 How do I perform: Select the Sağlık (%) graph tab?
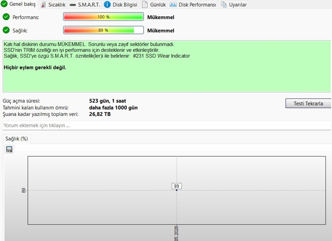click(x=17, y=139)
